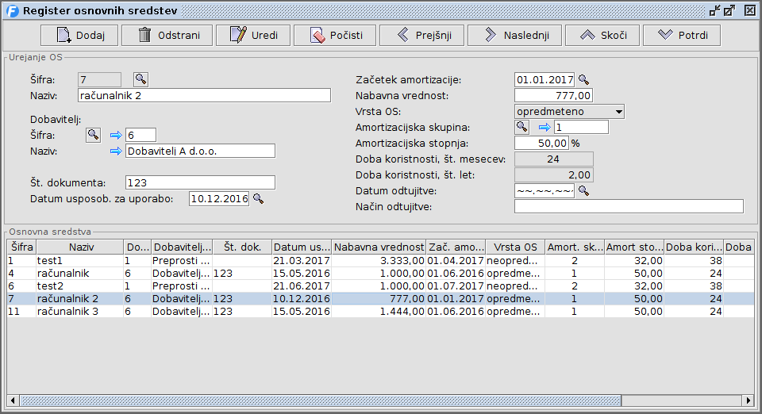Click magnifier icon next to asset Šifra
This screenshot has width=762, height=414.
pyautogui.click(x=140, y=79)
